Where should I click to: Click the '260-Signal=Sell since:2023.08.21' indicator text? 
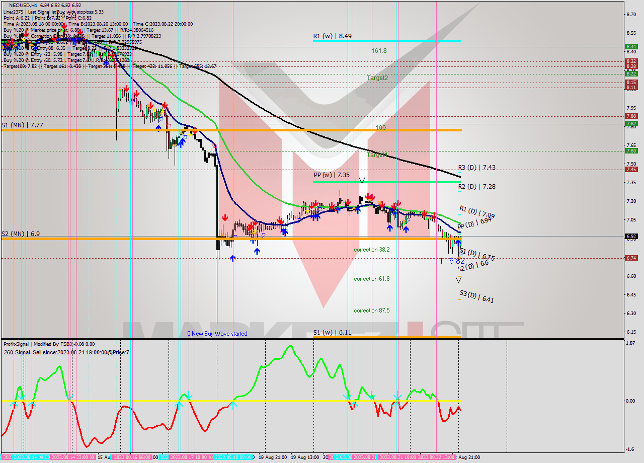pos(66,352)
